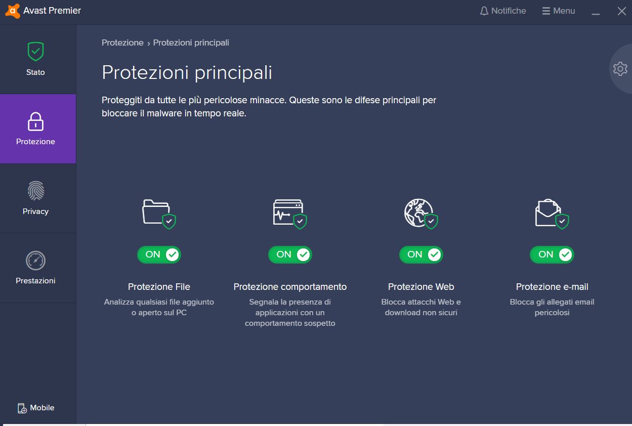Turn off the Protezione comportamento switch
This screenshot has width=632, height=426.
click(x=290, y=254)
